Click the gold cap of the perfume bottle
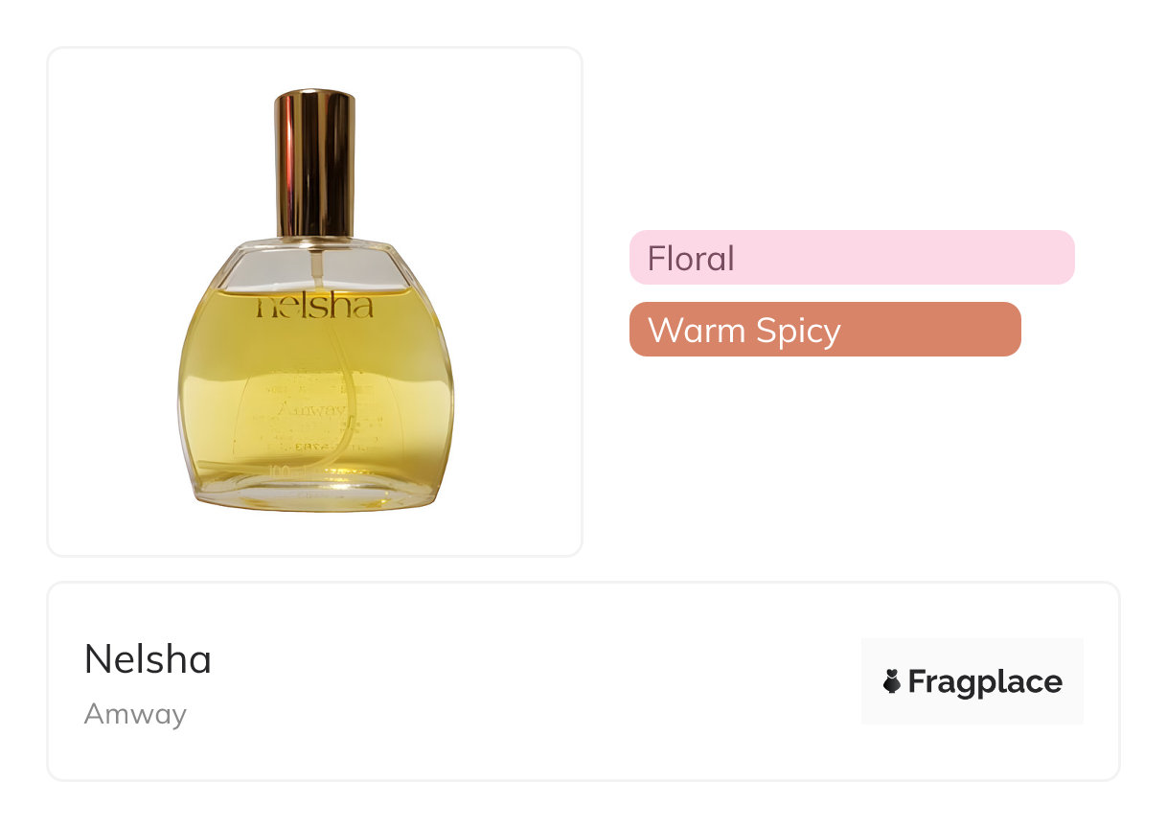This screenshot has width=1167, height=828. coord(315,163)
